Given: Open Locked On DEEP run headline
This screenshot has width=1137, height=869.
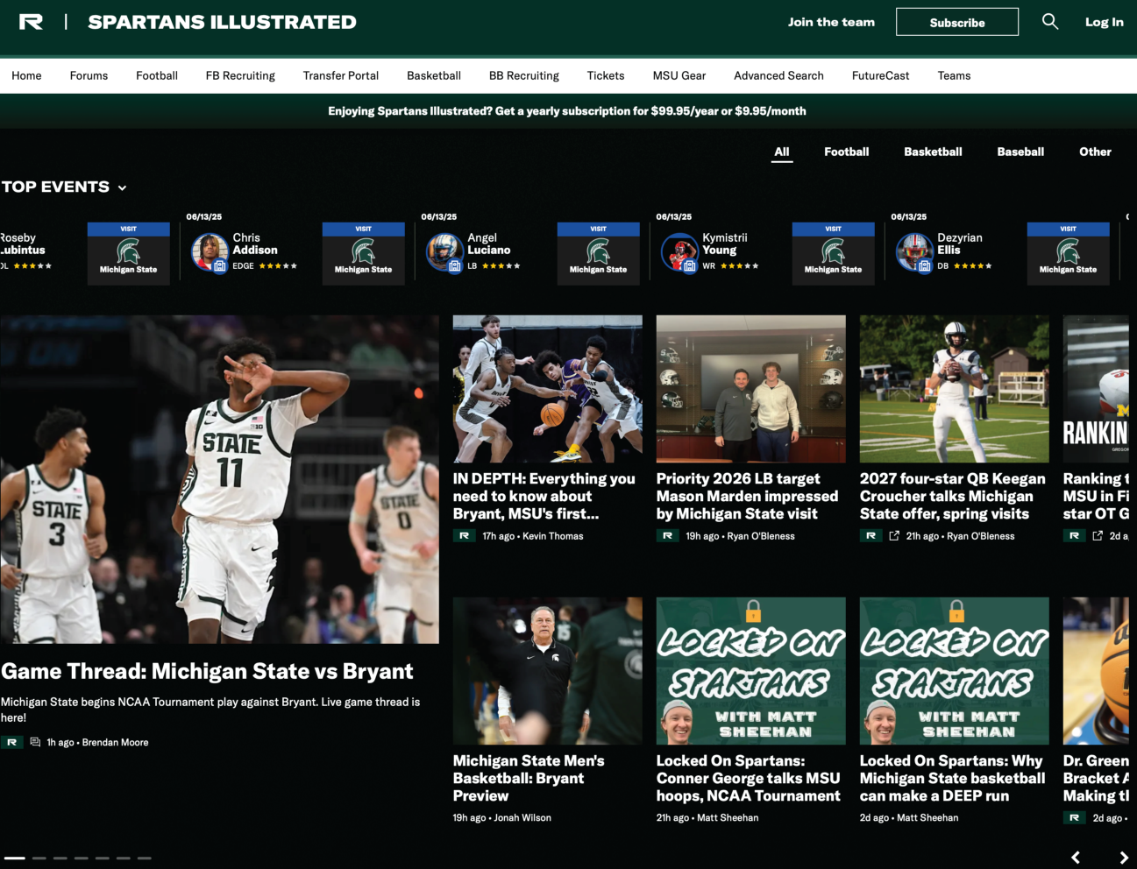Looking at the screenshot, I should 953,778.
